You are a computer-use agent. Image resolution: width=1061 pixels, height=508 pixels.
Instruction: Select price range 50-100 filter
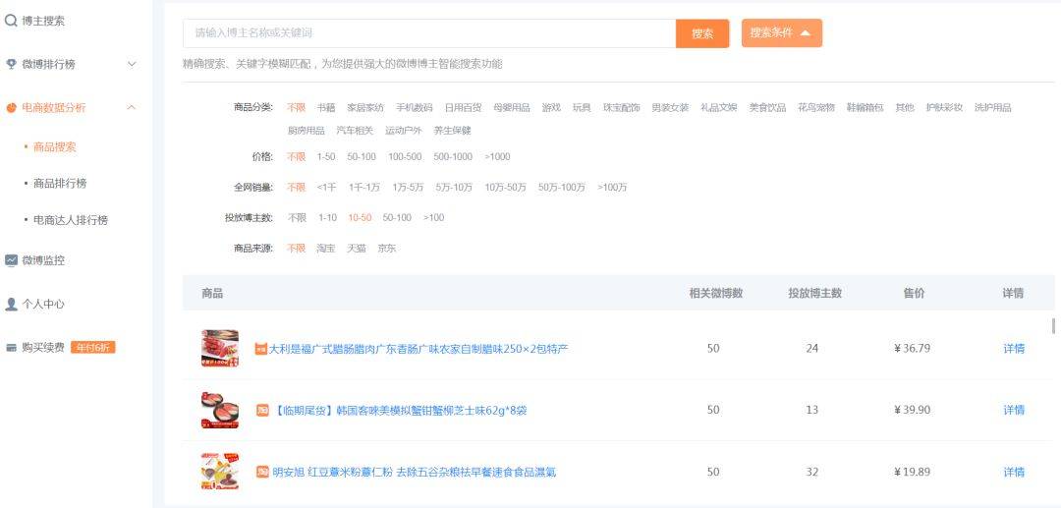(362, 157)
